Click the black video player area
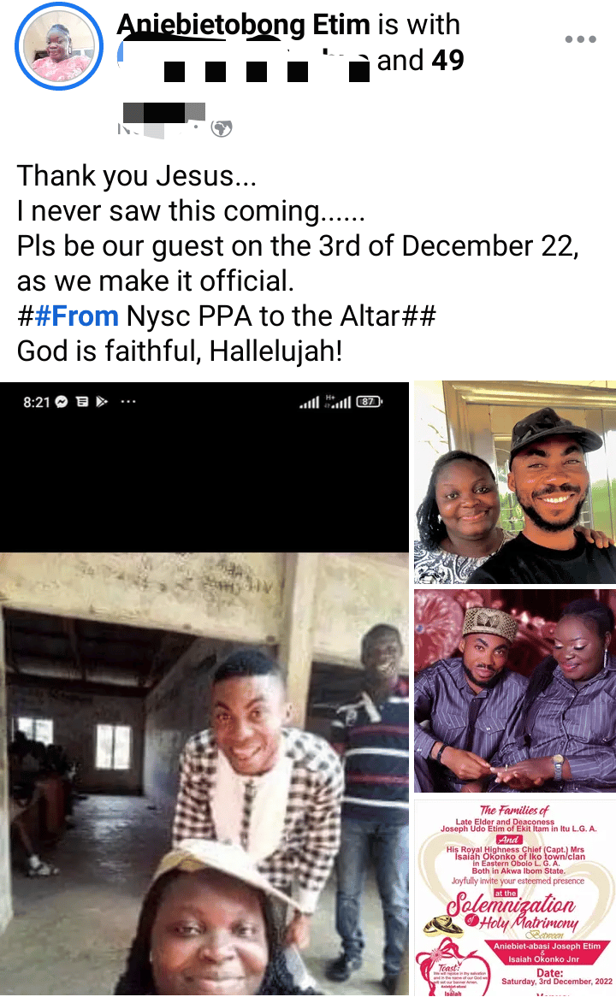Screen dimensions: 616x997 pos(205,466)
